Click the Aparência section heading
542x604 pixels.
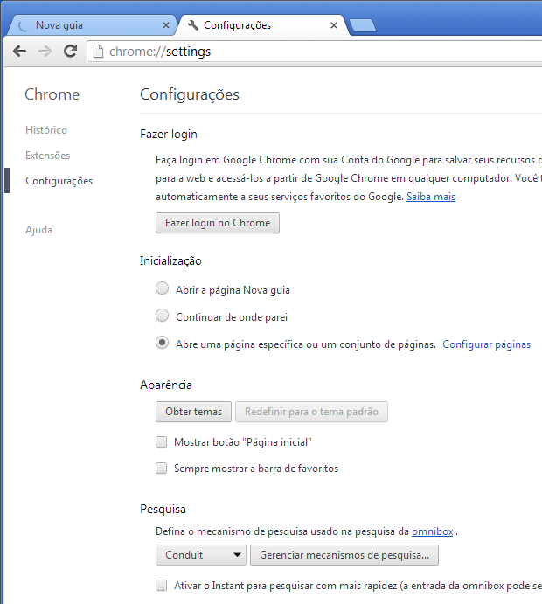point(166,385)
